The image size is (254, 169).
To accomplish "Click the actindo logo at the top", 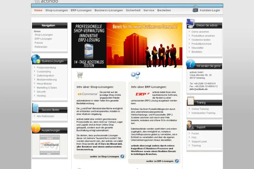I will click(x=46, y=1).
